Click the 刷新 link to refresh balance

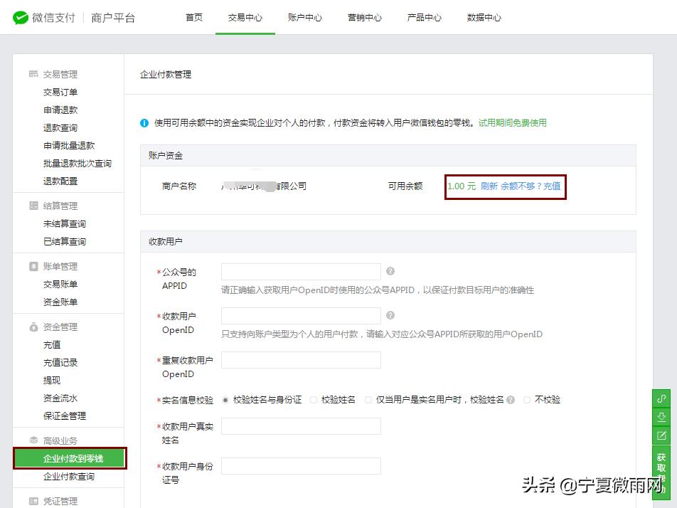pos(490,186)
